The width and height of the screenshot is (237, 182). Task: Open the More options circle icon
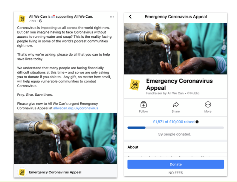click(208, 105)
